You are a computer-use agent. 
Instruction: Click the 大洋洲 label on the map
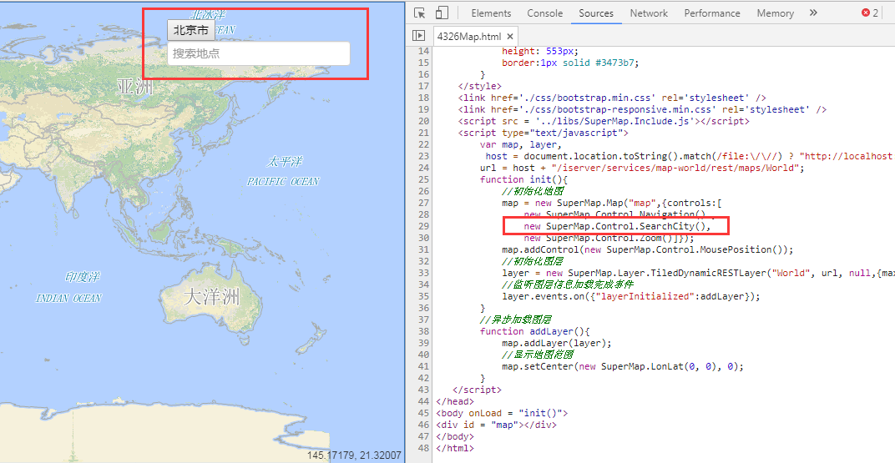point(211,296)
